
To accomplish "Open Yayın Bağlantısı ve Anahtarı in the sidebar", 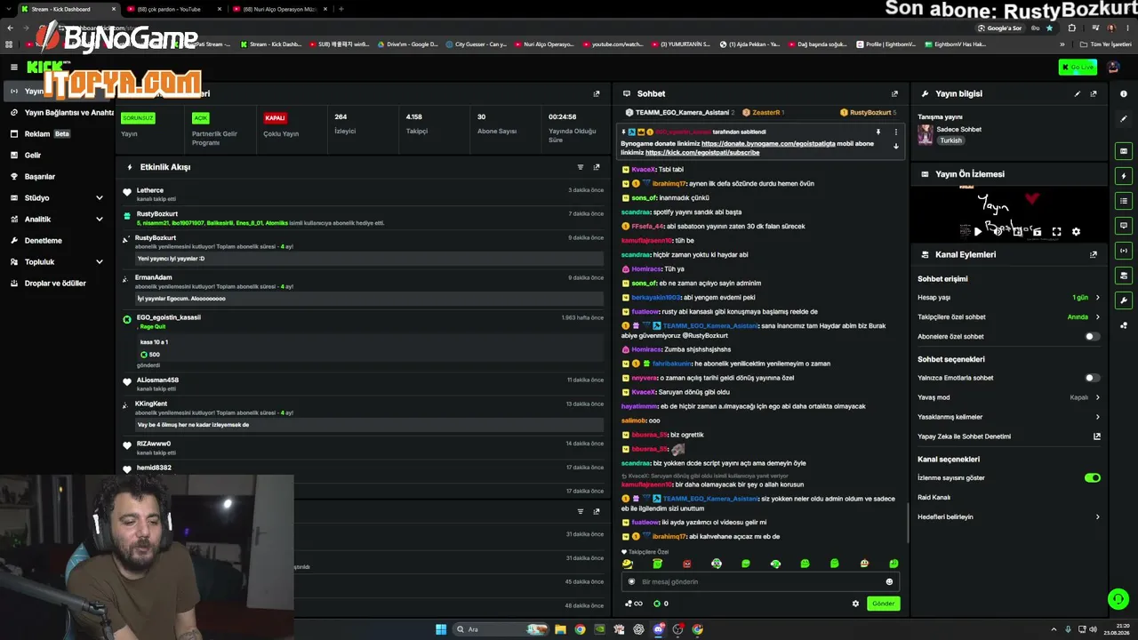I will pos(64,113).
